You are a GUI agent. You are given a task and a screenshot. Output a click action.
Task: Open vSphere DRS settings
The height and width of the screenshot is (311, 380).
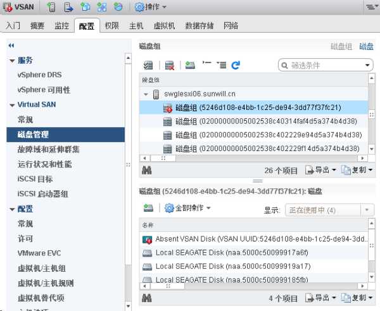pos(39,75)
